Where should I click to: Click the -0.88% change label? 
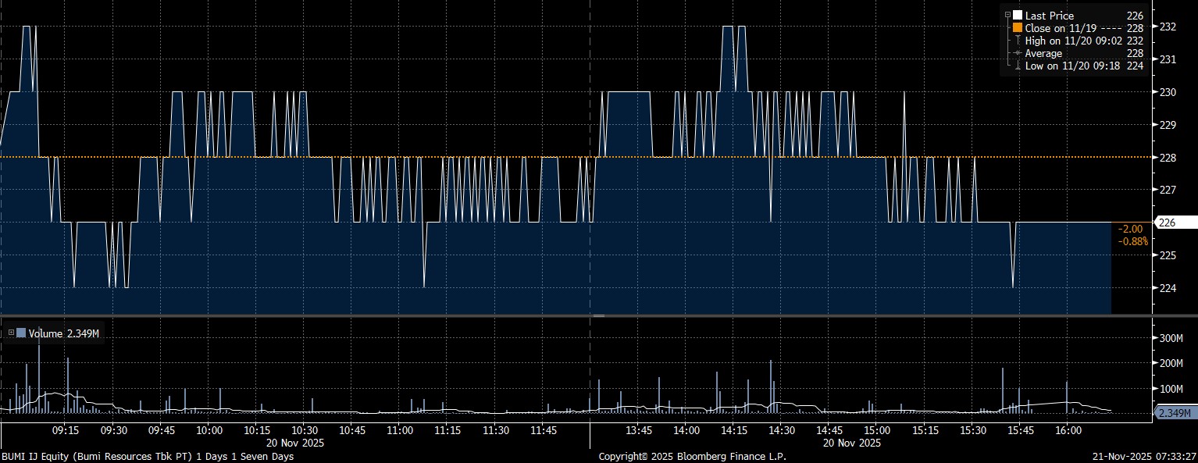(1132, 241)
